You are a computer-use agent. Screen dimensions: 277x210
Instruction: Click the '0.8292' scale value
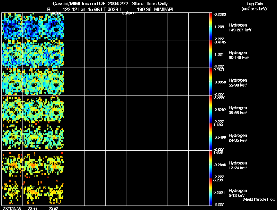pyautogui.click(x=220, y=110)
